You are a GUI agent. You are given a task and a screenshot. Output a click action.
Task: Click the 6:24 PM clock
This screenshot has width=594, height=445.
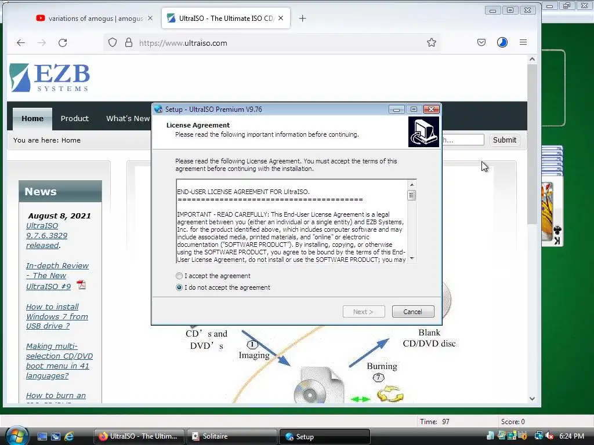pos(571,436)
